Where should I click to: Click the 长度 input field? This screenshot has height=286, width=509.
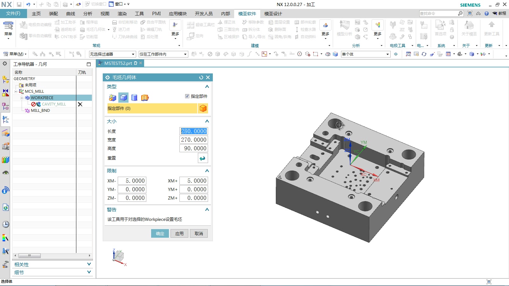click(x=194, y=131)
